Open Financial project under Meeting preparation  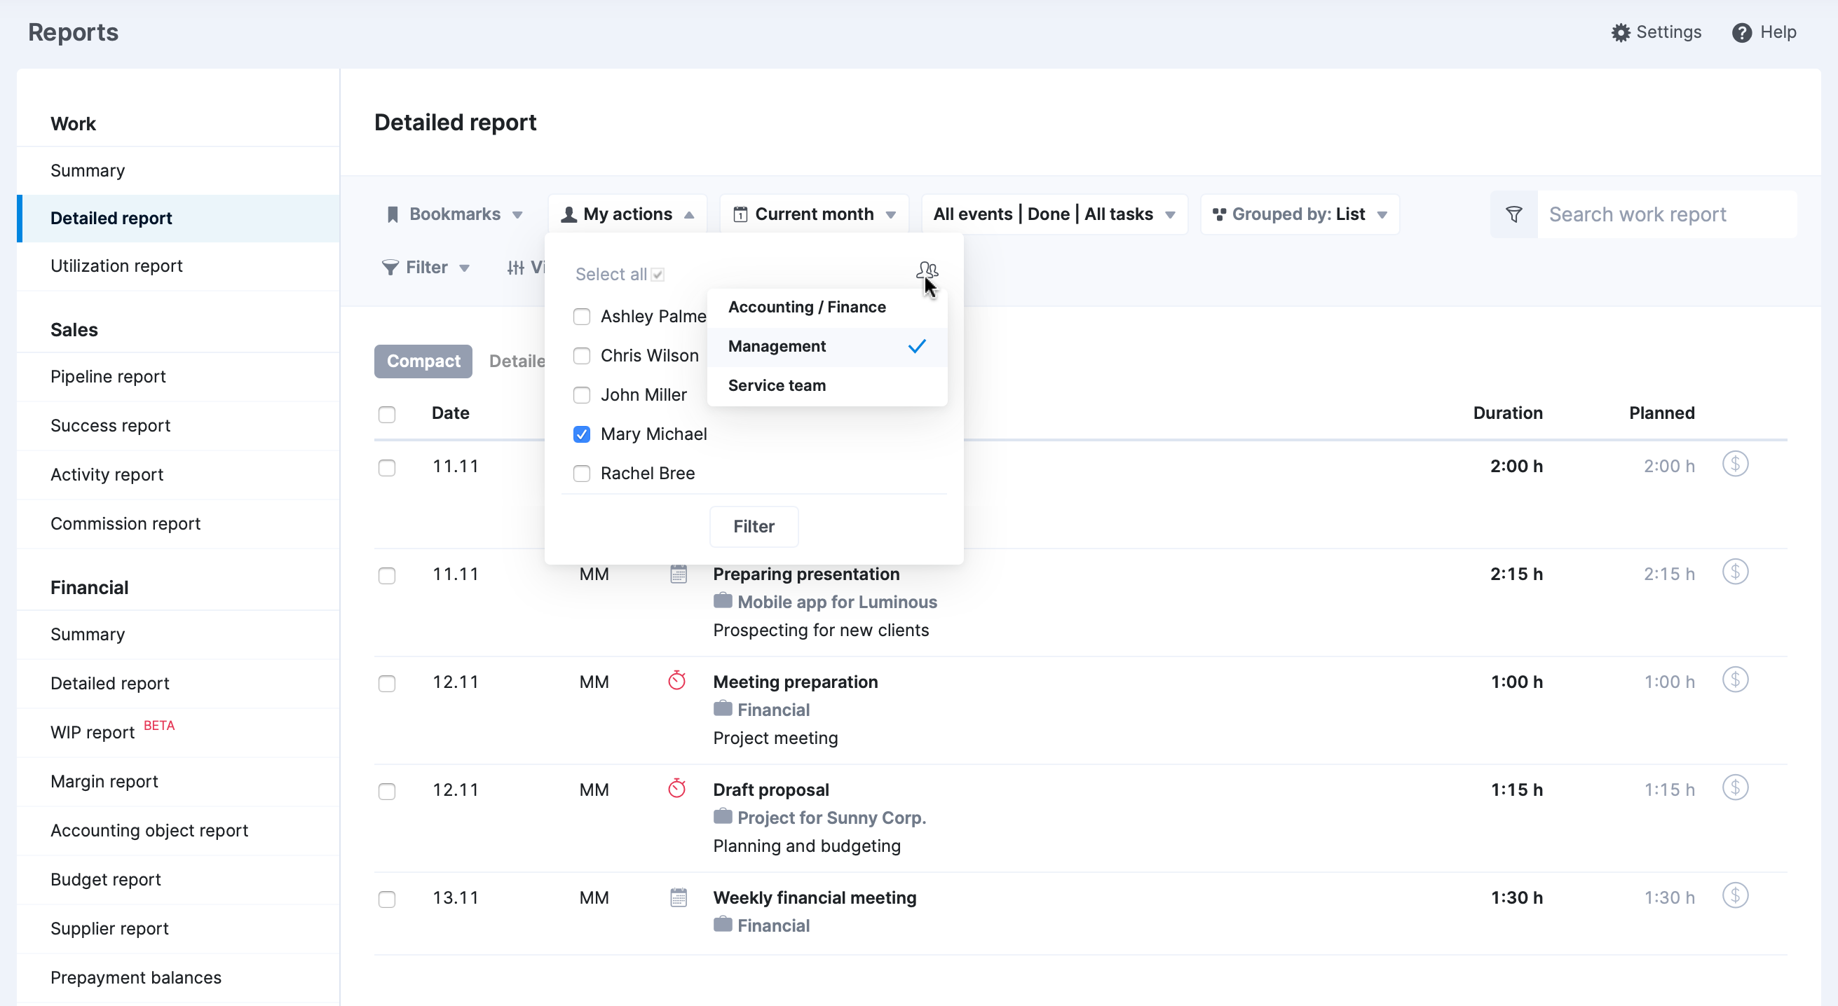coord(772,710)
